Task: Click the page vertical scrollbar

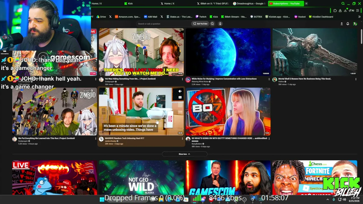Action: (x=361, y=37)
